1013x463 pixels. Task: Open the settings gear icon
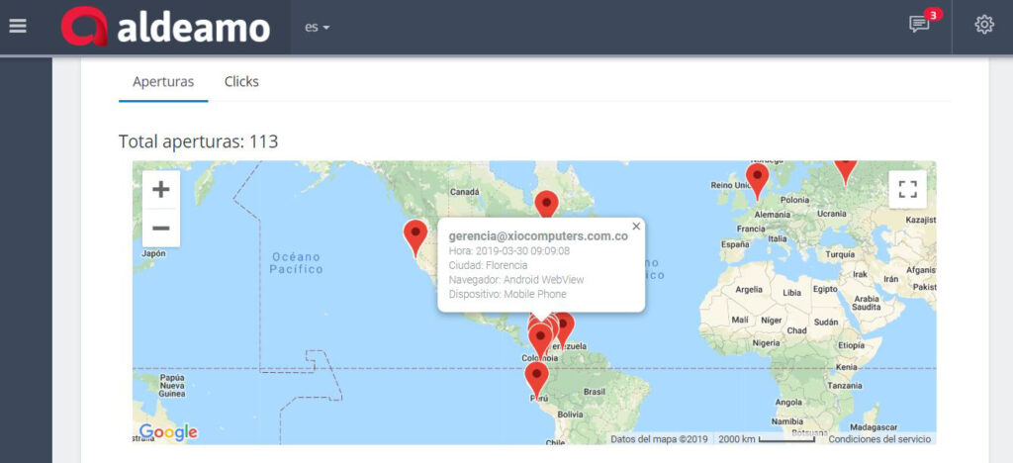[x=983, y=26]
